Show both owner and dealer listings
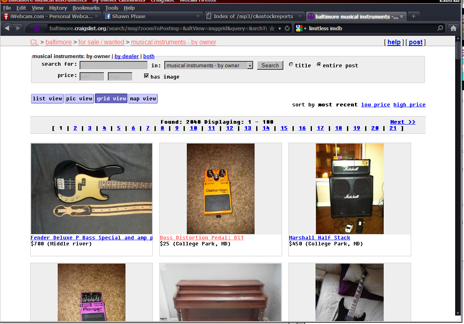 149,56
